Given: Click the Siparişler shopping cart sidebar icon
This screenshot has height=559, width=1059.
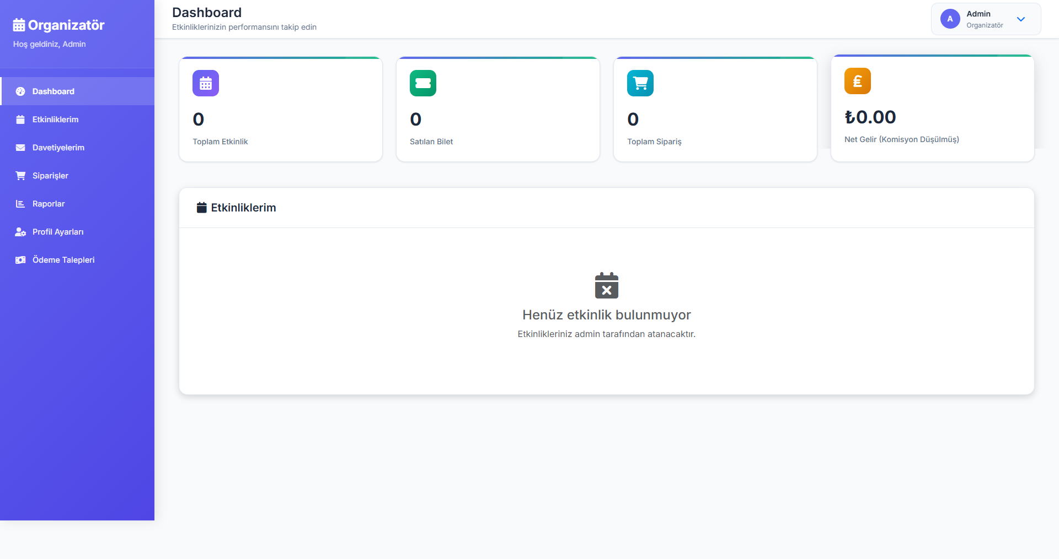Looking at the screenshot, I should pos(20,176).
